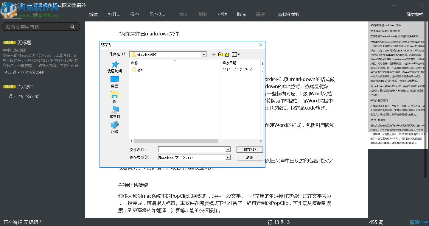Click 粘贴 paste in the toolbar
The width and height of the screenshot is (429, 226).
tap(222, 14)
